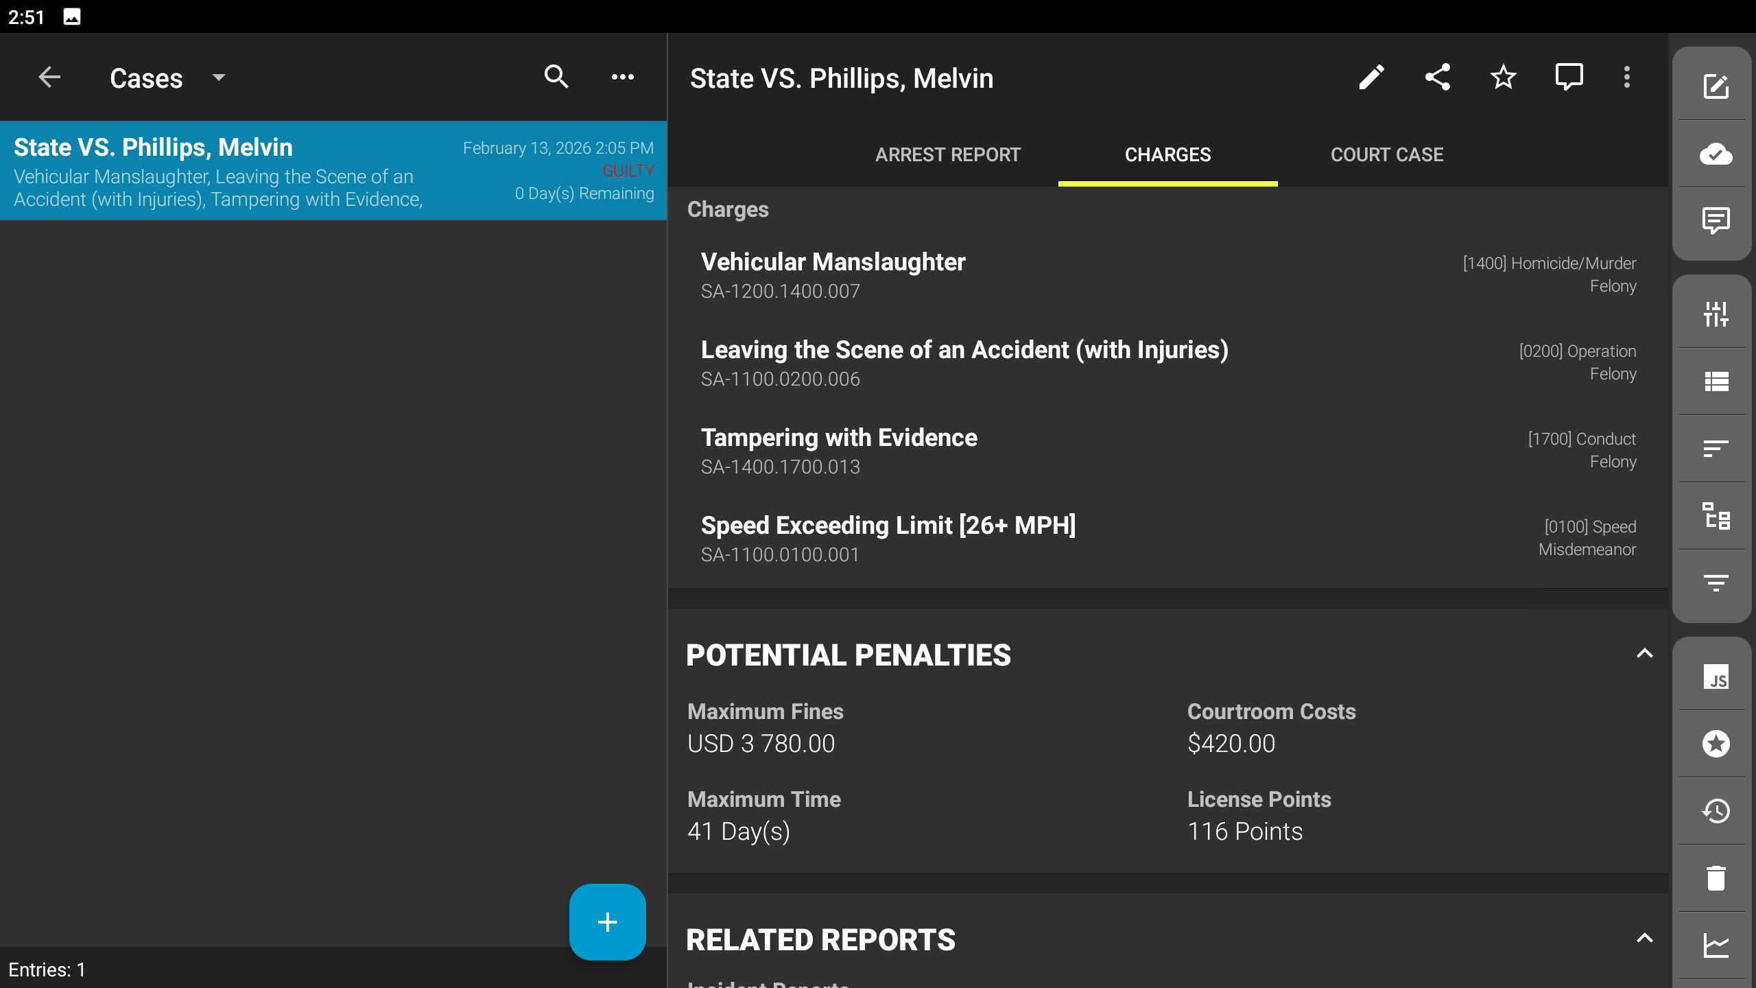The width and height of the screenshot is (1756, 988).
Task: Search the Cases list
Action: pos(556,78)
